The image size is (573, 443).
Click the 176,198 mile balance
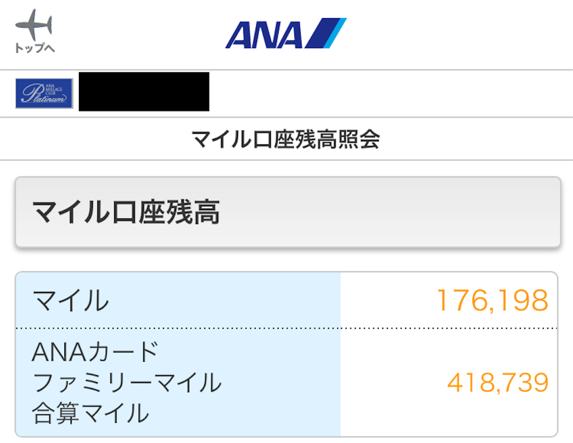[492, 301]
